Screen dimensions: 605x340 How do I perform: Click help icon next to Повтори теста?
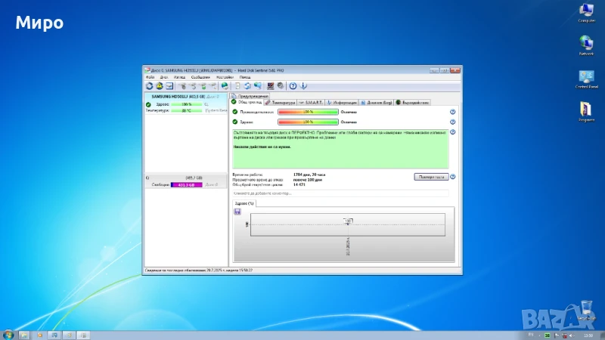pyautogui.click(x=452, y=178)
